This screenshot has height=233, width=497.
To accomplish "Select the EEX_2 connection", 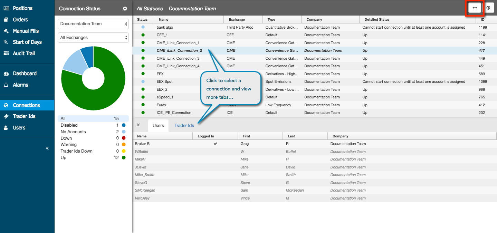I will 315,89.
